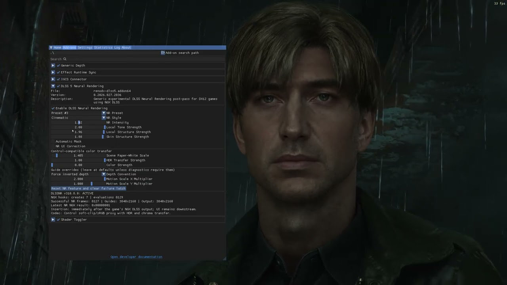Viewport: 507px width, 285px height.
Task: Disable the Generic Depth add-on checkbox
Action: (58, 65)
